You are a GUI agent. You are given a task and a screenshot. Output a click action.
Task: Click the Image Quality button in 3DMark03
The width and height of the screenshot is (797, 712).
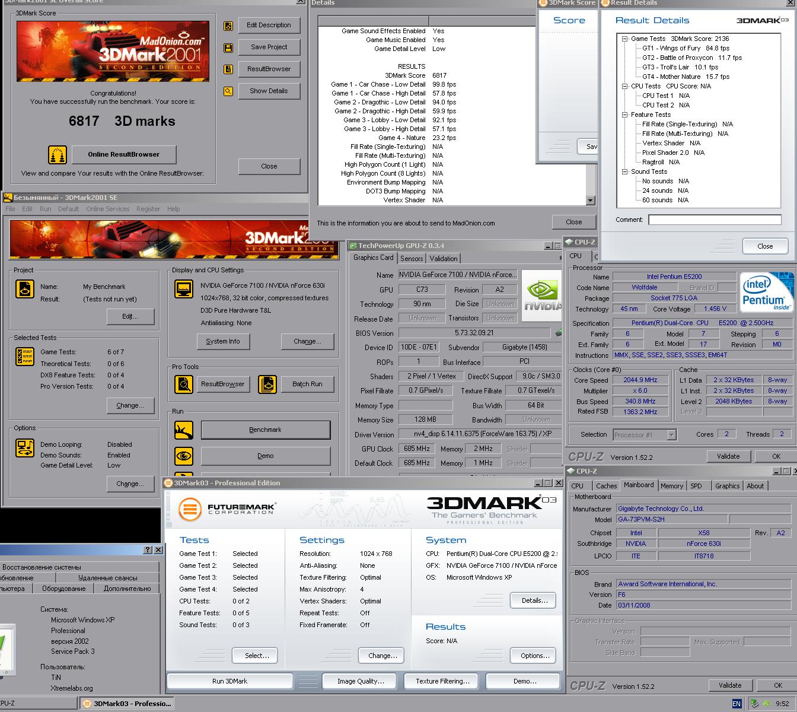(x=361, y=681)
